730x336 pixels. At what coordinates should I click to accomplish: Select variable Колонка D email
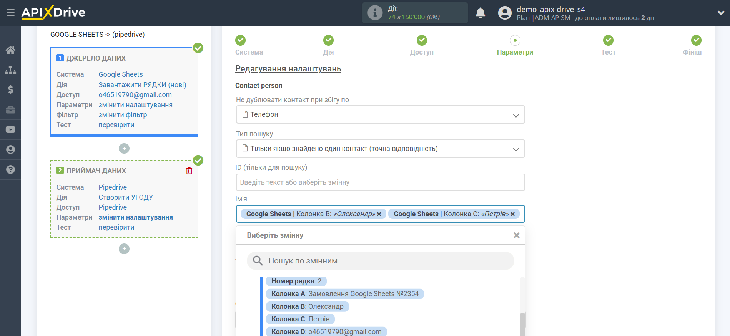(x=326, y=331)
